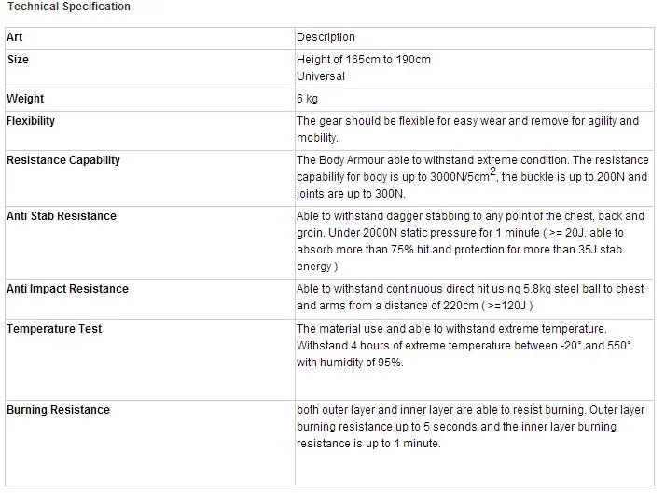Click the Height of 165cm to 190cm text
Viewport: 665px width, 493px height.
click(x=364, y=60)
